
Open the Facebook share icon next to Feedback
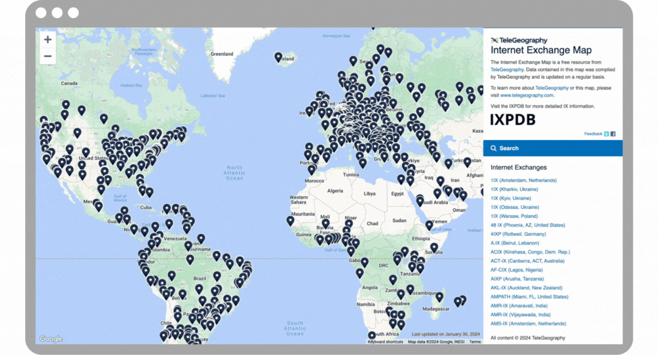click(x=612, y=134)
